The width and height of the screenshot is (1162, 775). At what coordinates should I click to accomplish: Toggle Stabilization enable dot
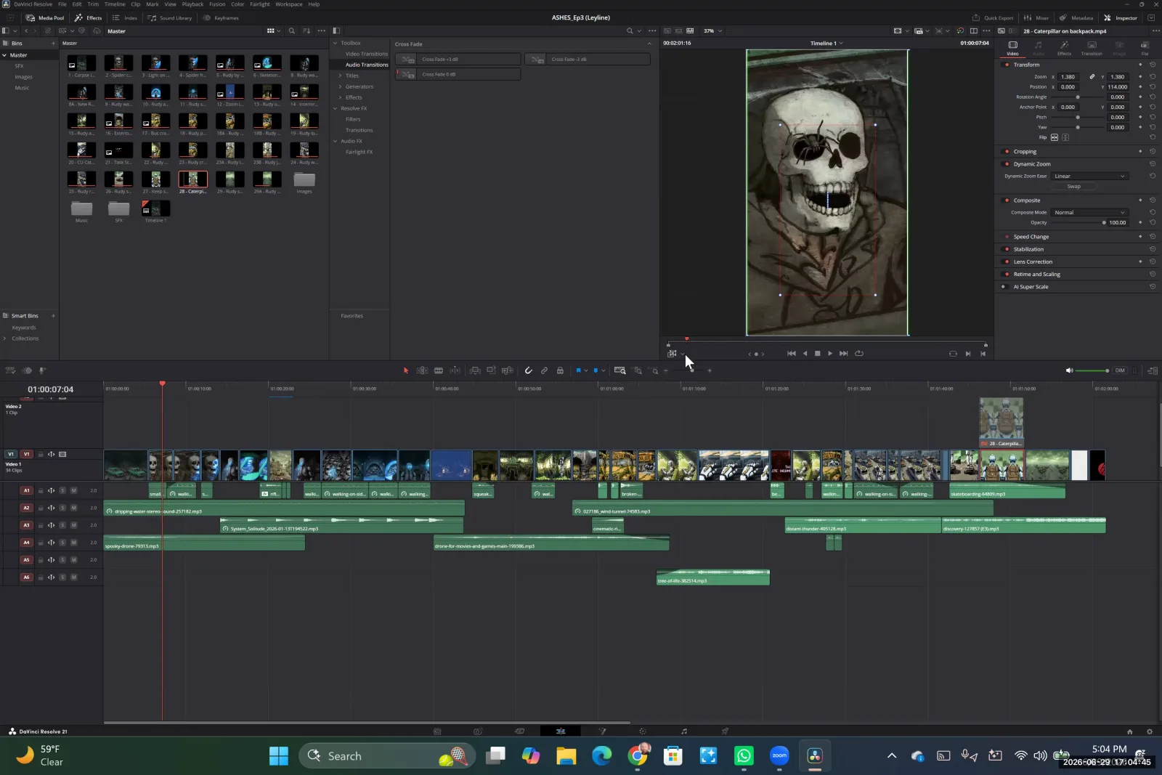click(1006, 249)
